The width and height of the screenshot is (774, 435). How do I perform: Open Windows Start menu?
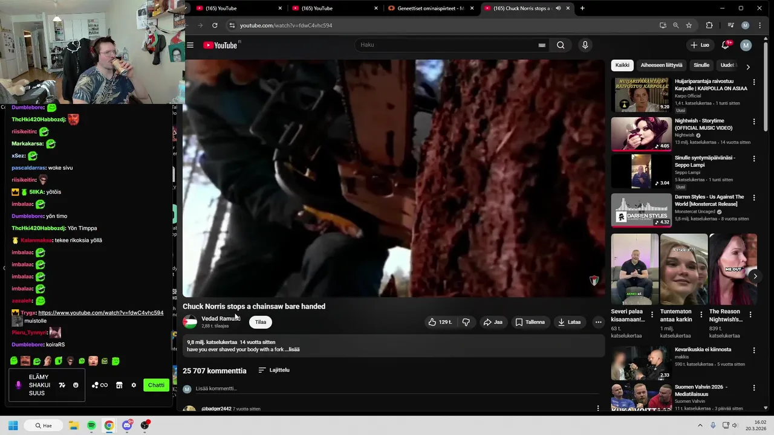pyautogui.click(x=13, y=425)
